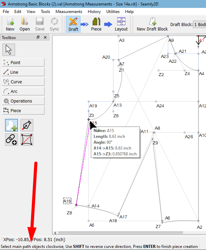Click New Draft Block icon
The width and height of the screenshot is (206, 250).
(x=152, y=24)
